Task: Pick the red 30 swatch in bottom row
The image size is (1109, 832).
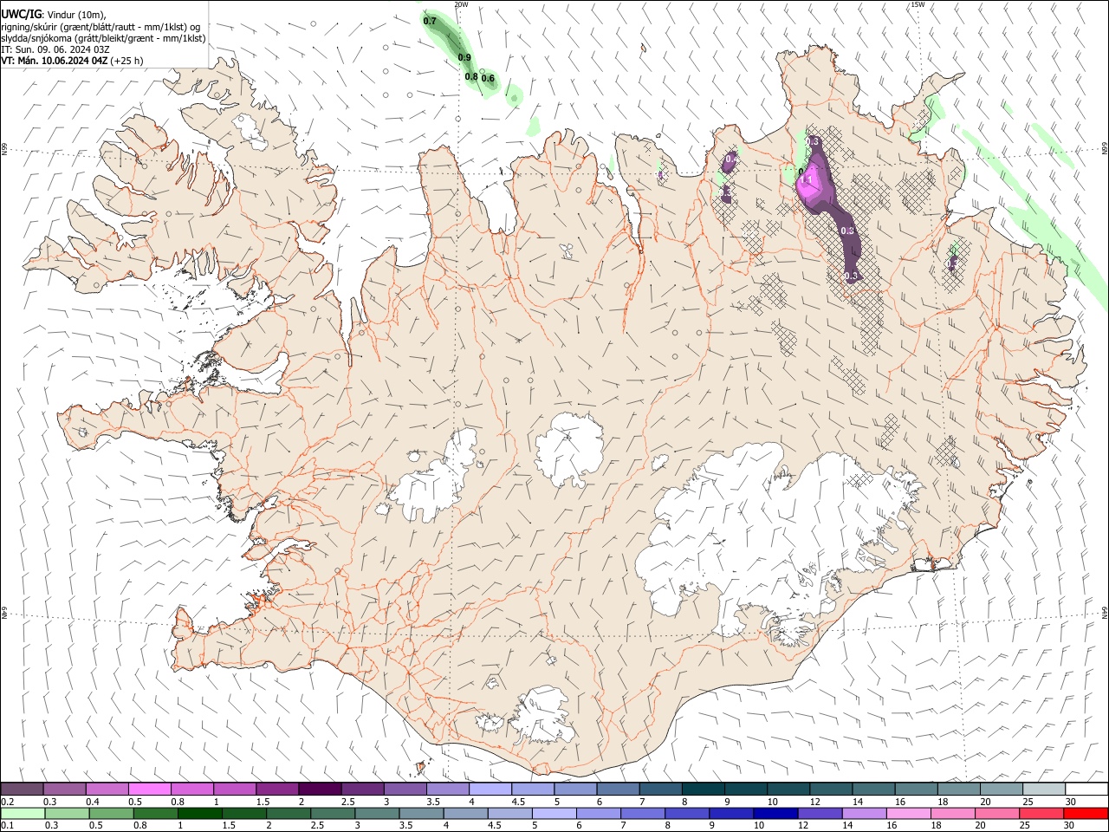Action: coord(1086,813)
